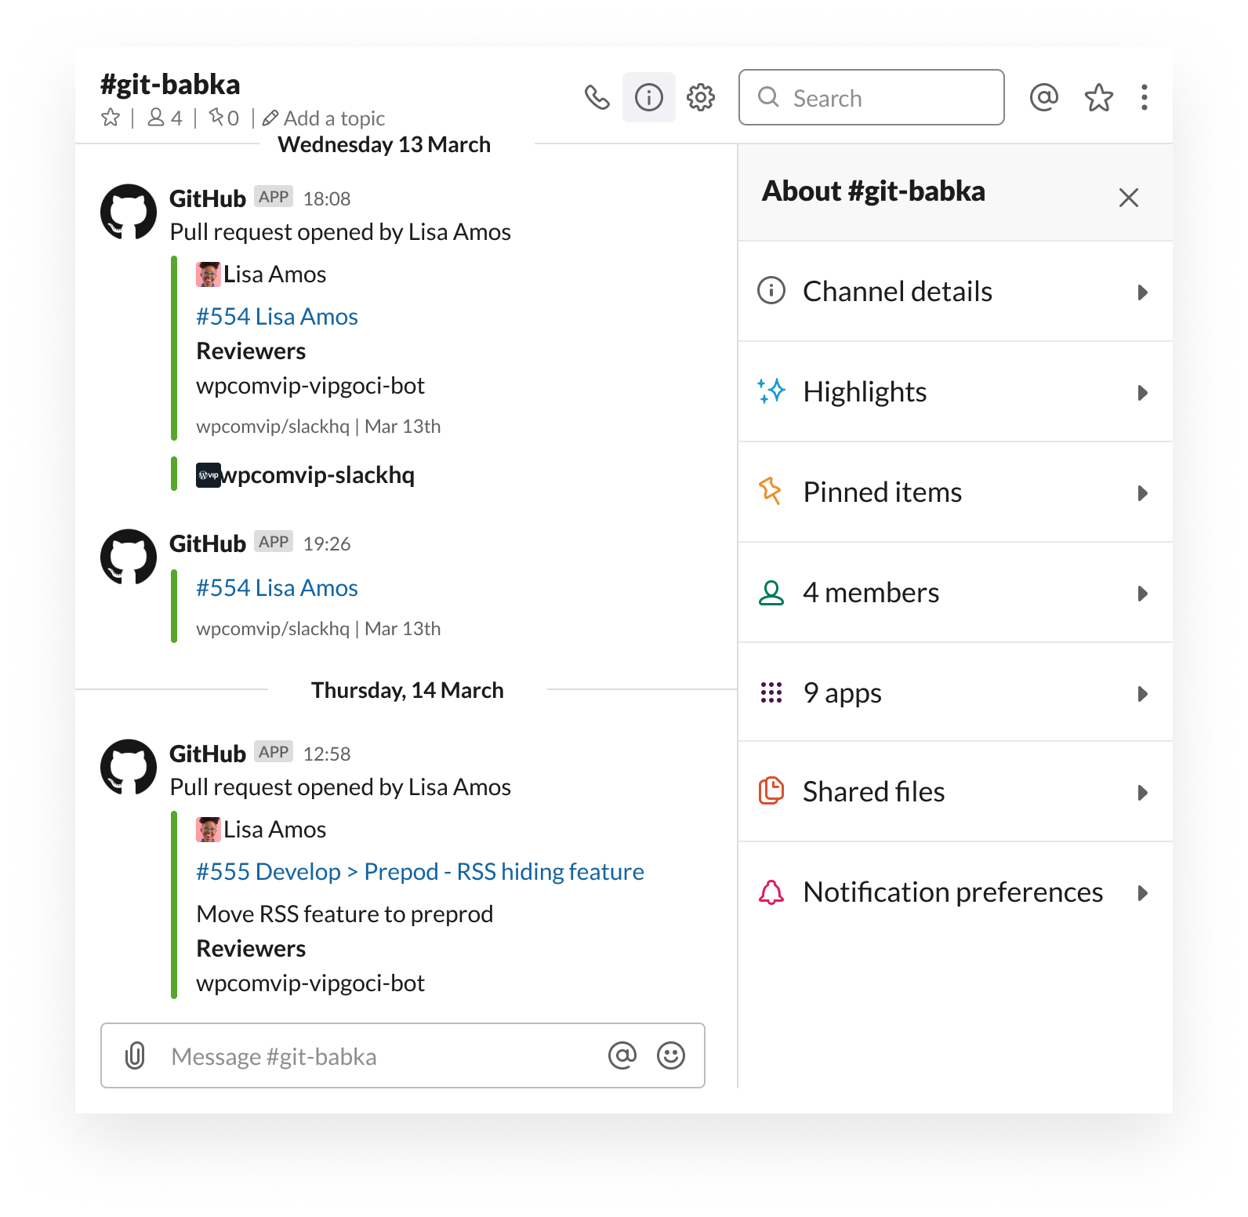Click the Shared files icon
This screenshot has width=1248, height=1217.
pos(771,790)
